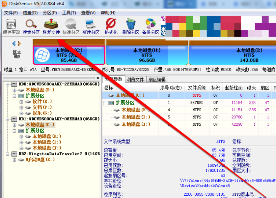This screenshot has width=276, height=198.
Task: Collapse the RD2 Kingston disk node
Action: click(x=8, y=154)
